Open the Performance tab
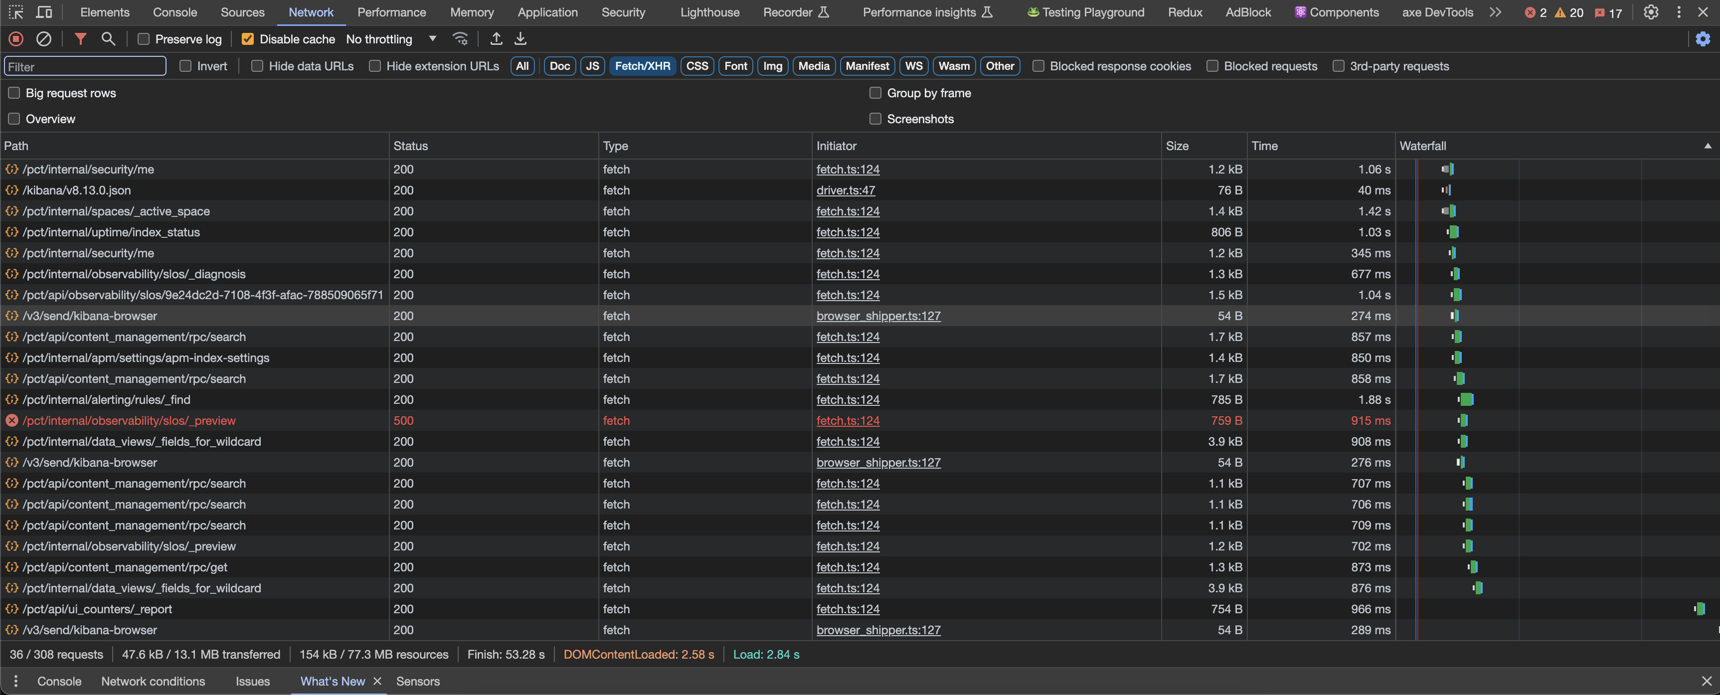The image size is (1720, 695). coord(391,12)
